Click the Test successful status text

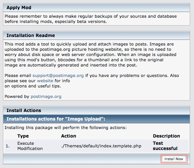[165, 146]
